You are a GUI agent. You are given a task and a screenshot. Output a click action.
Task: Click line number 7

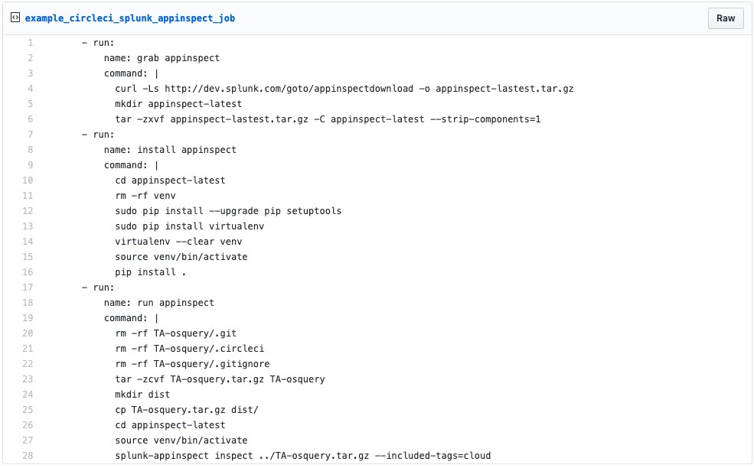click(x=30, y=135)
